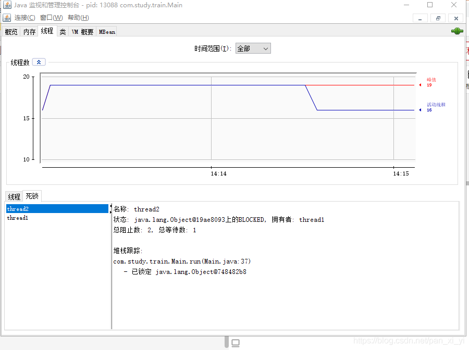Click the monitor icon below the window
The height and width of the screenshot is (350, 469).
(236, 343)
